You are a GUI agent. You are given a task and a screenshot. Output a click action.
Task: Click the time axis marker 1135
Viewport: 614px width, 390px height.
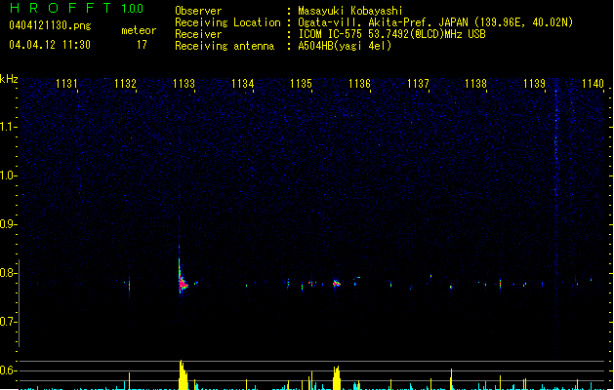point(301,83)
